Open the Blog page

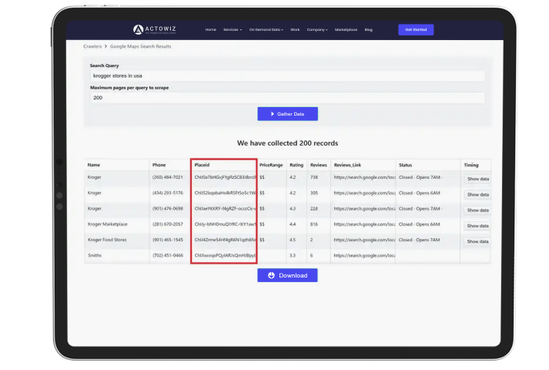368,30
